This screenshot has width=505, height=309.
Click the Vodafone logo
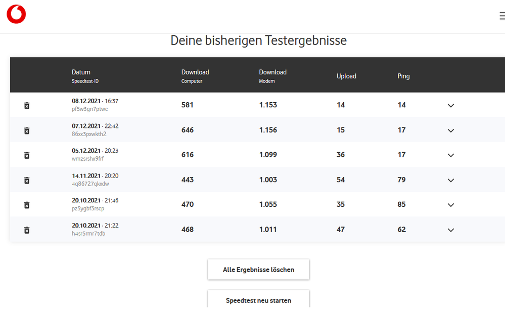[16, 14]
